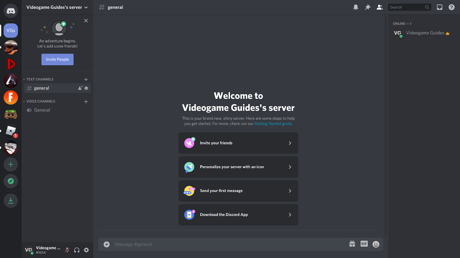Image resolution: width=460 pixels, height=258 pixels.
Task: Click the attachment plus button in message bar
Action: tap(107, 244)
